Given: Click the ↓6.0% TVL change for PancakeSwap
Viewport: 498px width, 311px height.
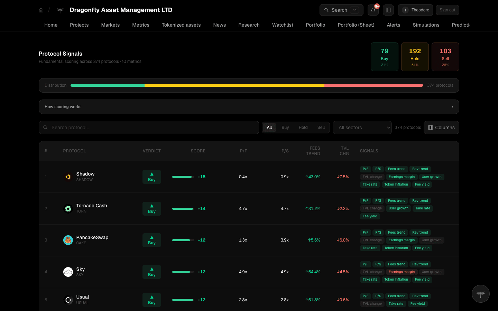Looking at the screenshot, I should click(x=343, y=240).
